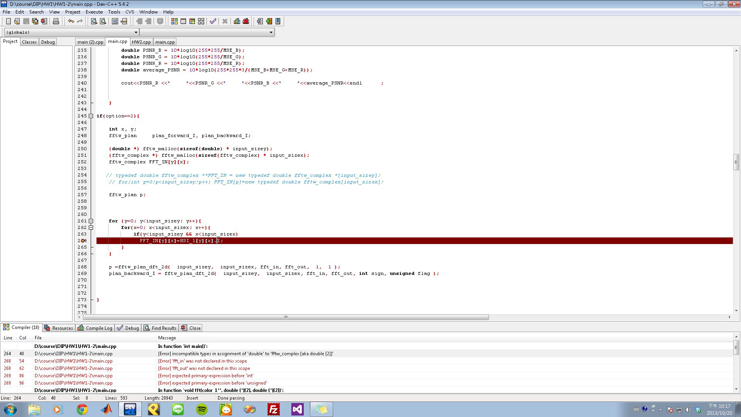
Task: Click the horizontal editor scrollbar
Action: pos(286,317)
